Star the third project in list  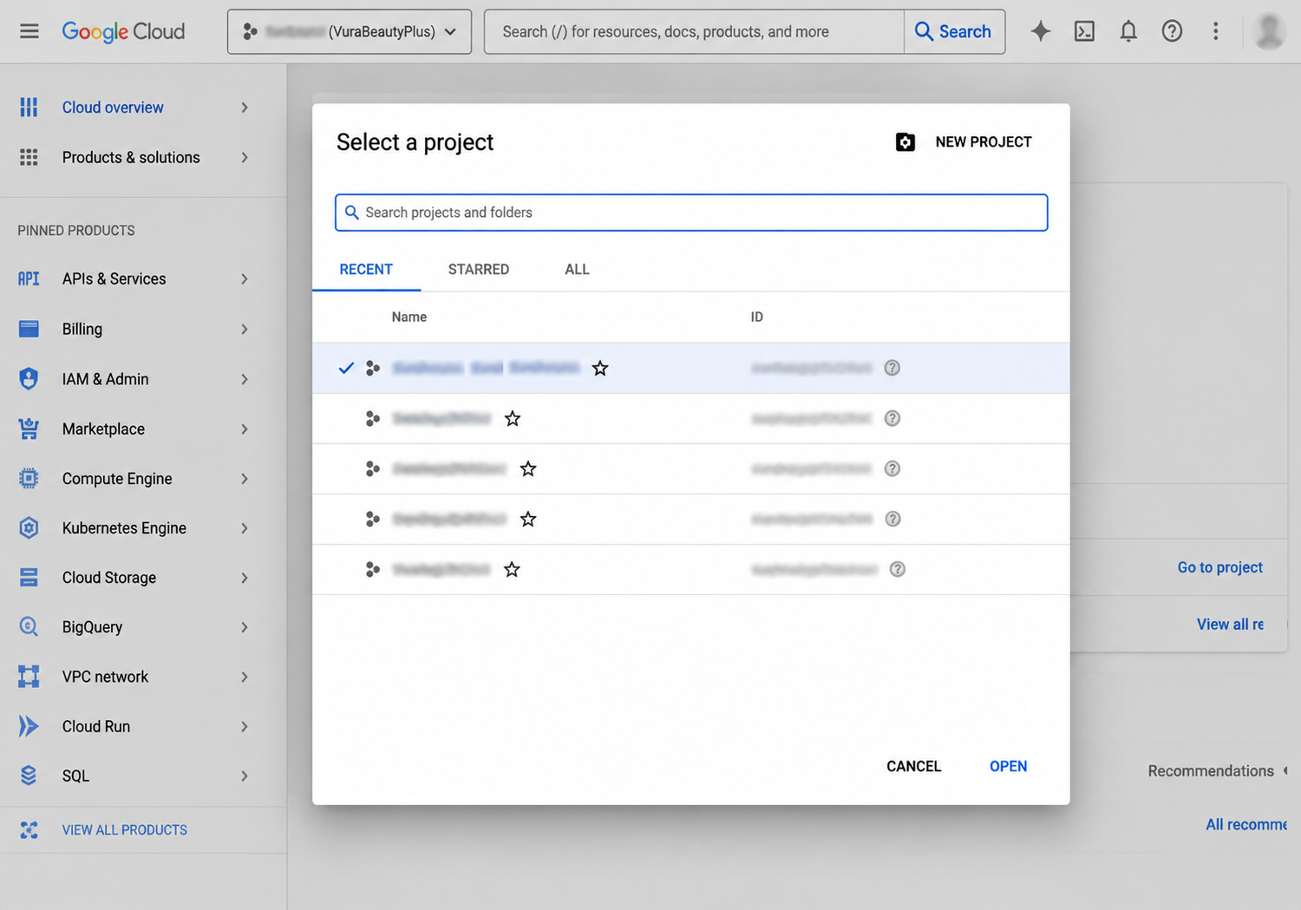click(528, 468)
